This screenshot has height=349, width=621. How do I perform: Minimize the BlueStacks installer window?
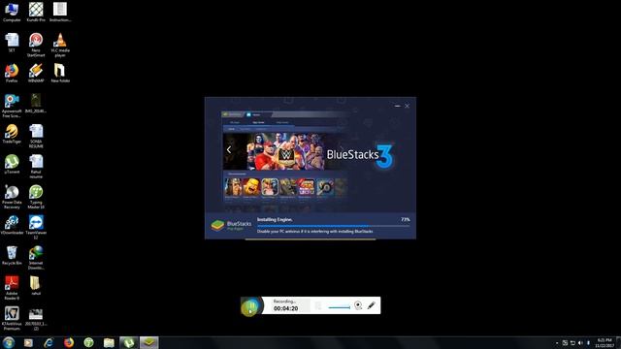397,106
